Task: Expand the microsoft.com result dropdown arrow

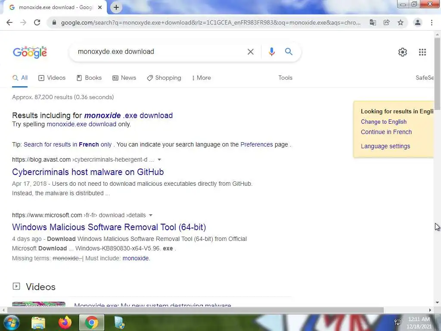Action: (151, 215)
